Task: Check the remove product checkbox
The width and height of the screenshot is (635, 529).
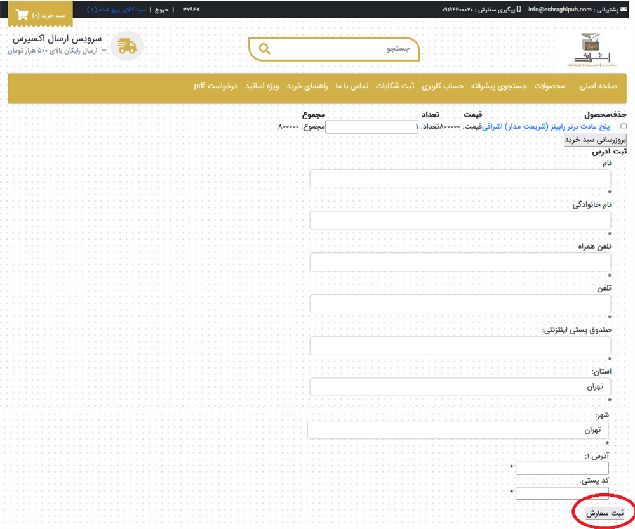Action: [x=623, y=127]
